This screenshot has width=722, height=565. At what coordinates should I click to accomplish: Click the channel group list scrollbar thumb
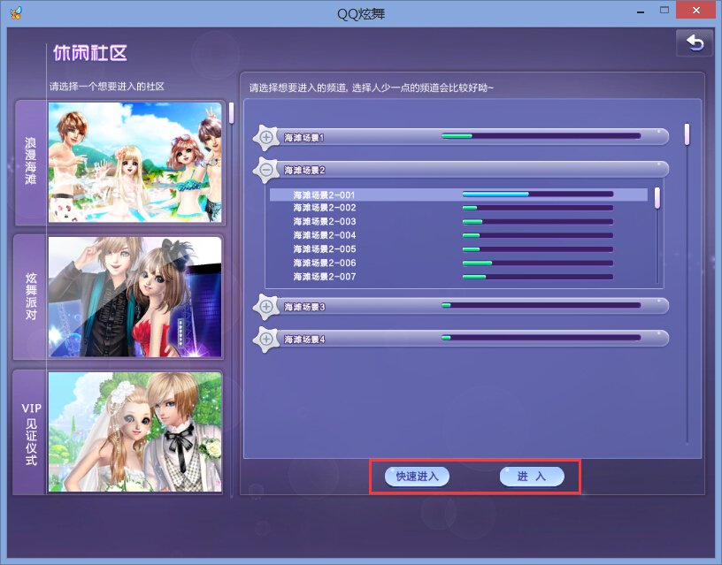[x=687, y=134]
